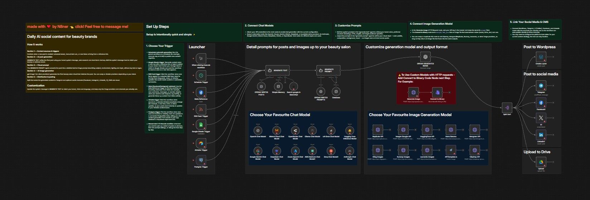Click the Split Out1 node
The image size is (590, 200).
tap(507, 107)
